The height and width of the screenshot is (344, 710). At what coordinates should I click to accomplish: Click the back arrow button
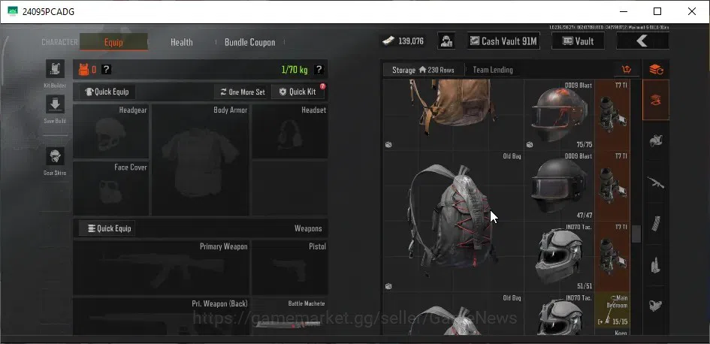(x=642, y=41)
